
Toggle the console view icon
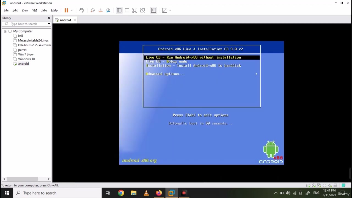(153, 10)
